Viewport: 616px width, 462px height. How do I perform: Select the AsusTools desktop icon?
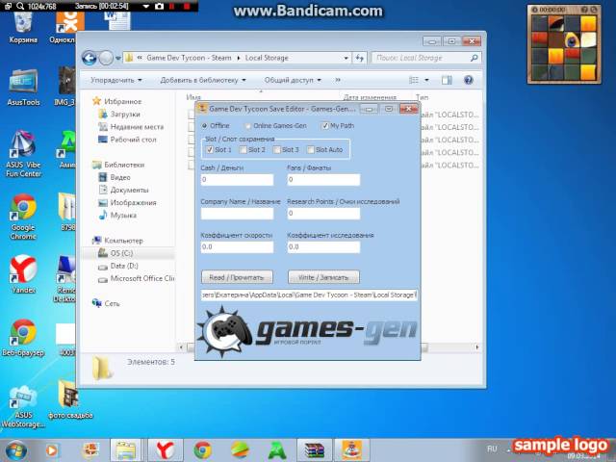point(23,88)
